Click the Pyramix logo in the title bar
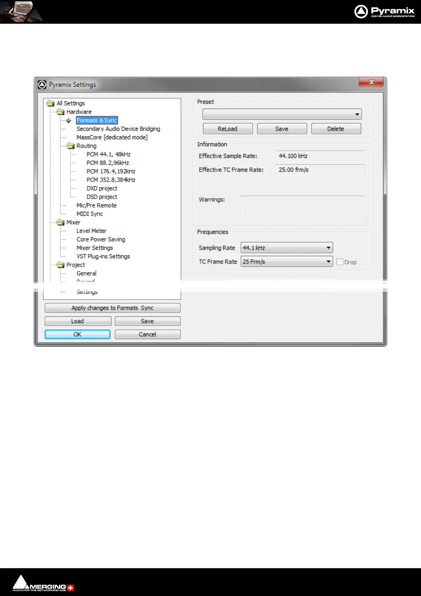This screenshot has height=596, width=421. (42, 85)
